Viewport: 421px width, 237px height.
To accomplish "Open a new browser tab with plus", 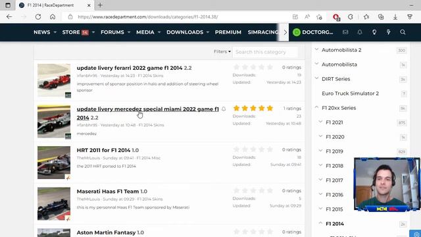I will tap(100, 5).
